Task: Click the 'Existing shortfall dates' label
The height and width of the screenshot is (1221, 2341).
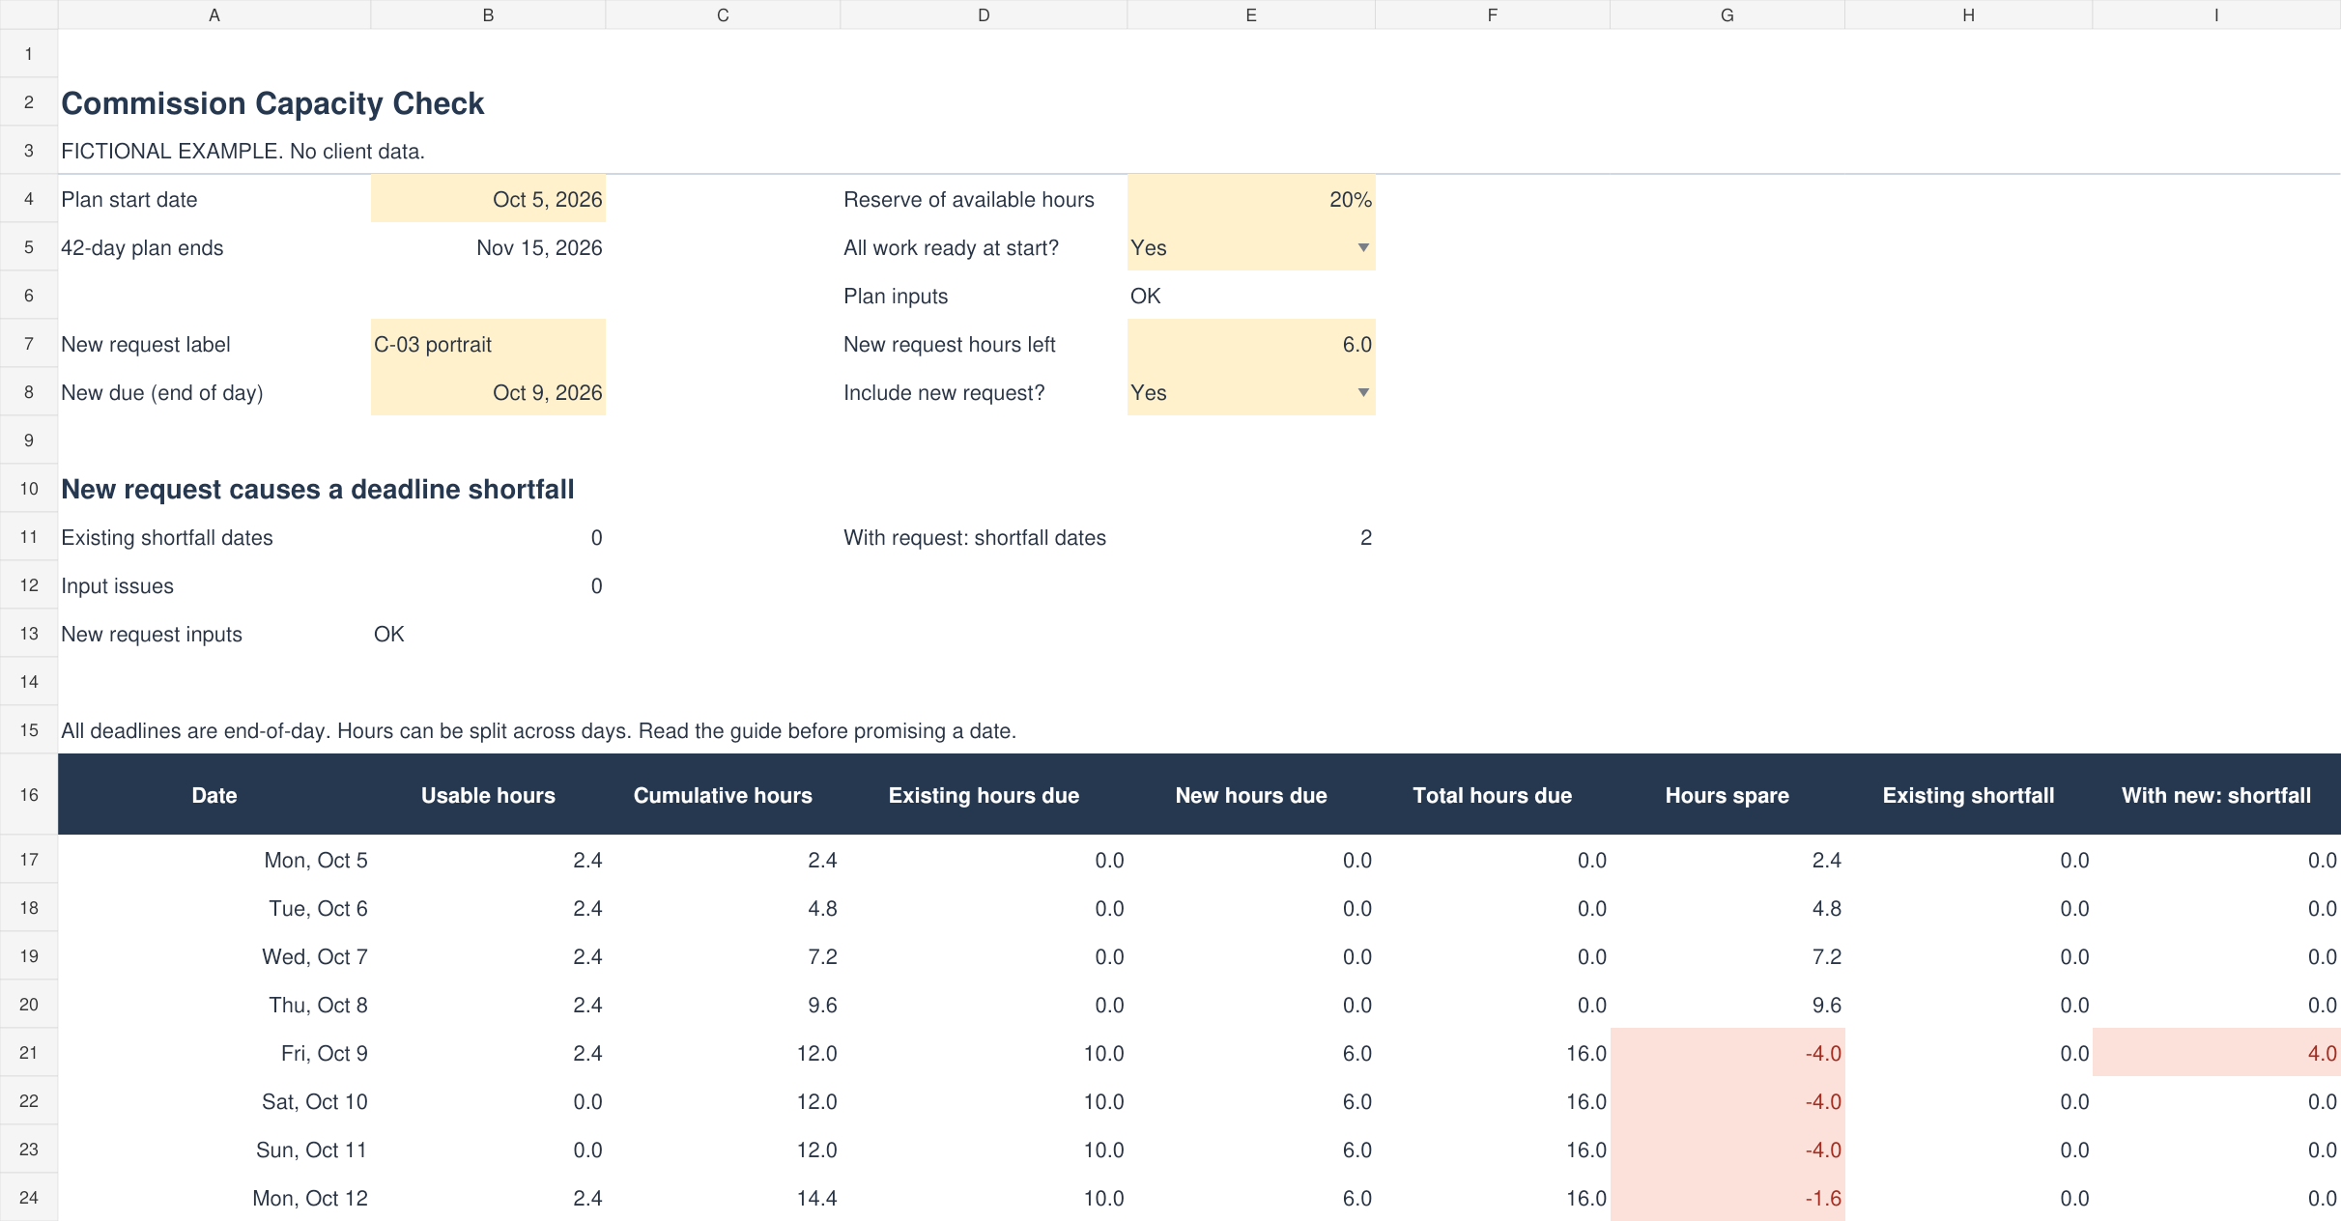Action: point(167,537)
